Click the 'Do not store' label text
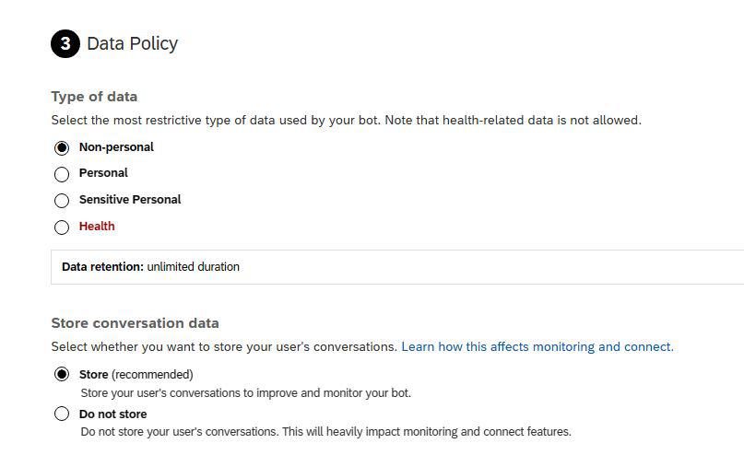Viewport: 744px width, 455px height. 113,414
